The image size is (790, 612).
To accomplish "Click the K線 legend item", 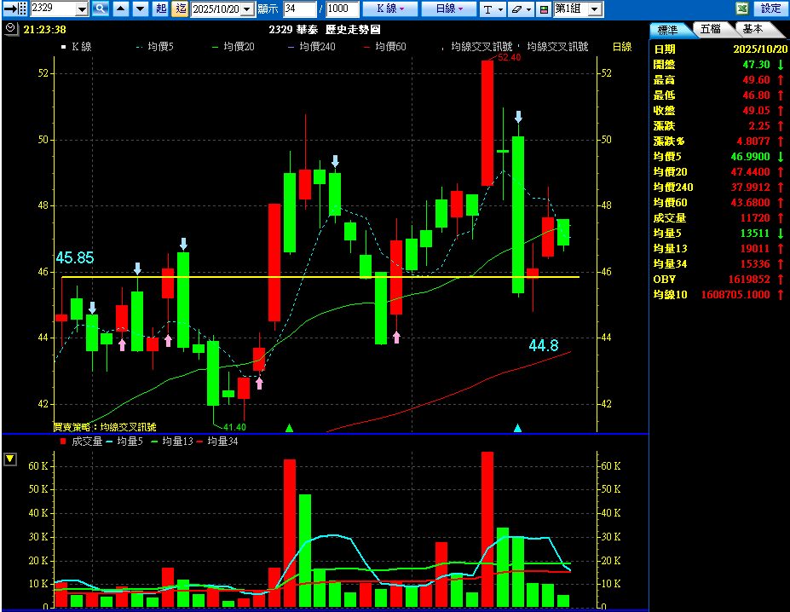I will (77, 47).
